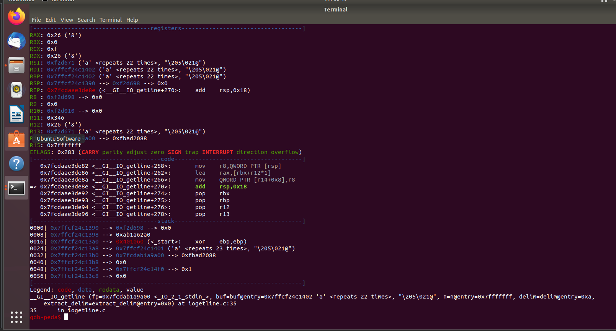The height and width of the screenshot is (331, 616).
Task: Launch Thunderbird mail from the dock
Action: pos(16,41)
